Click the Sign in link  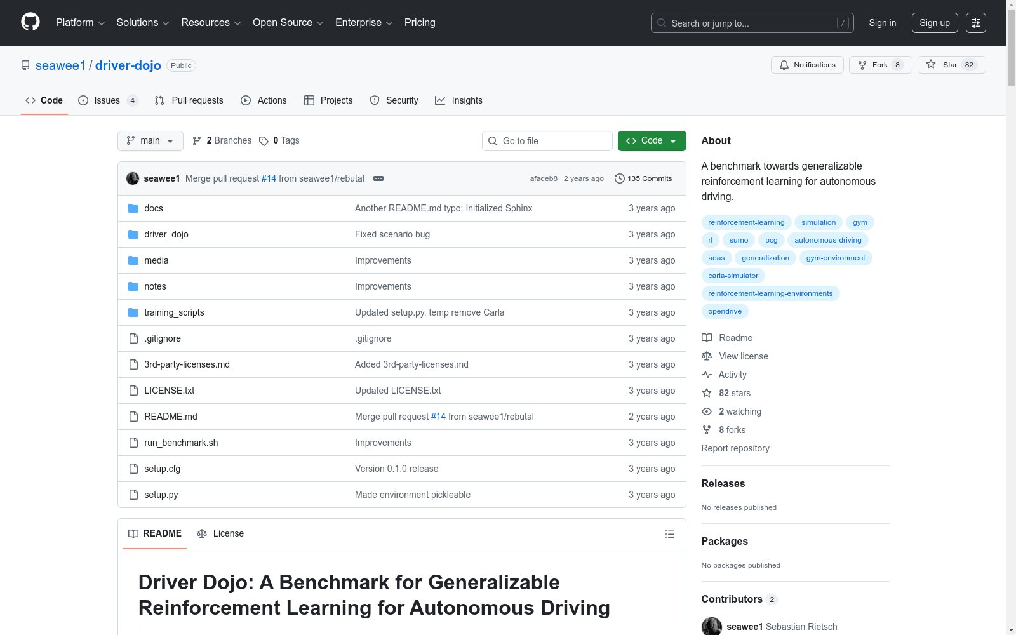[883, 23]
